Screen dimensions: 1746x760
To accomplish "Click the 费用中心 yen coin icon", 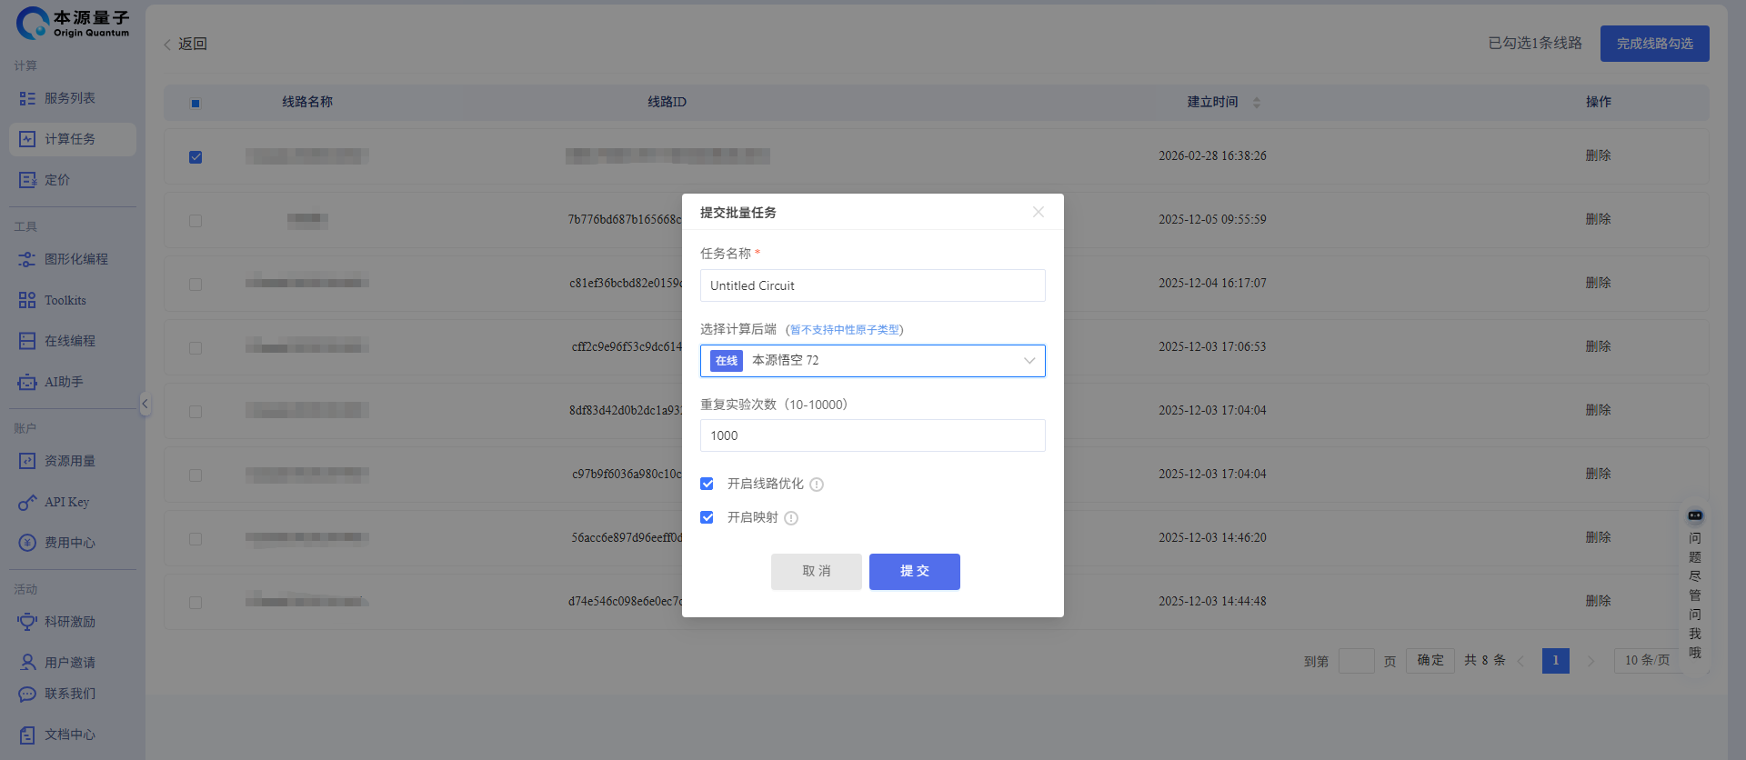I will pos(27,543).
